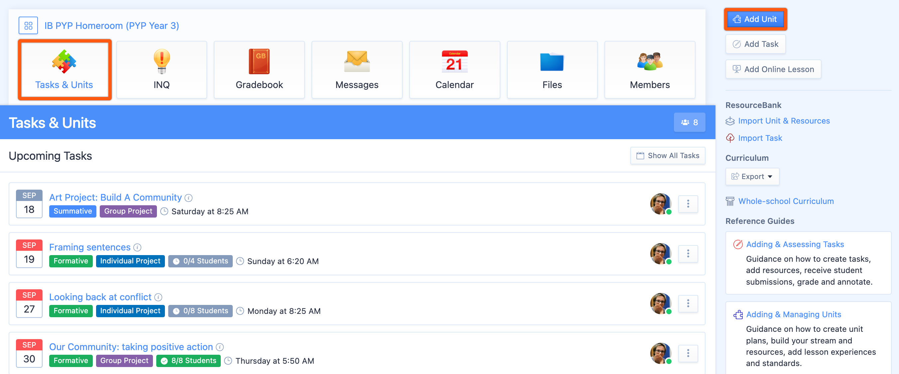Click info icon beside Looking back at conflict
This screenshot has width=899, height=374.
coord(159,297)
